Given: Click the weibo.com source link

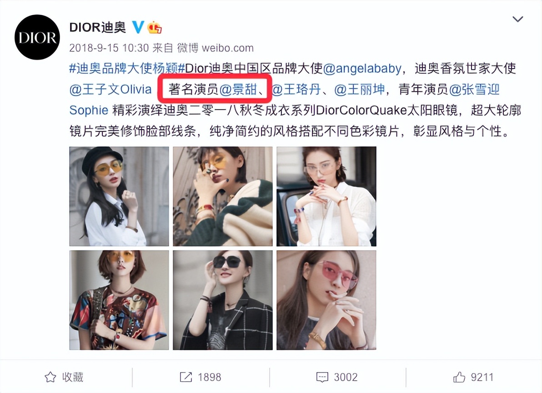Looking at the screenshot, I should pos(227,48).
